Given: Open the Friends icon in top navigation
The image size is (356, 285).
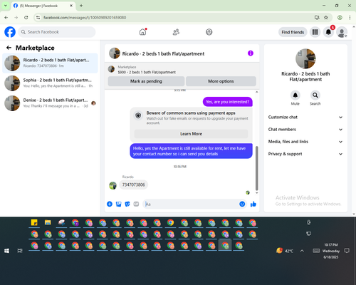Looking at the screenshot, I should click(176, 32).
